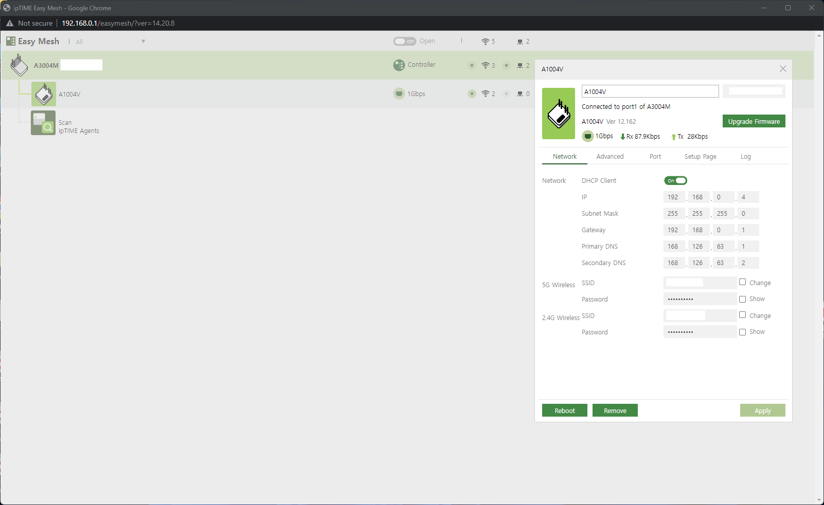Click the page scrollbar up arrow
The image size is (824, 505).
point(819,35)
